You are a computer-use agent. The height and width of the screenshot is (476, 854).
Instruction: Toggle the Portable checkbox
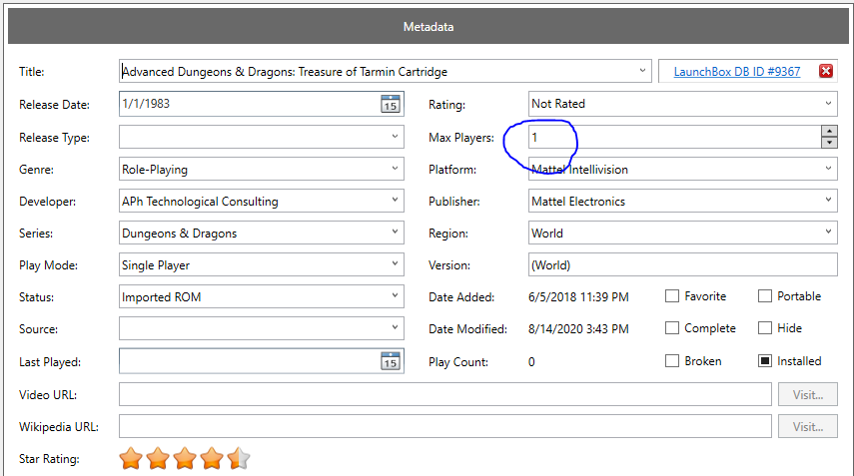click(x=765, y=296)
